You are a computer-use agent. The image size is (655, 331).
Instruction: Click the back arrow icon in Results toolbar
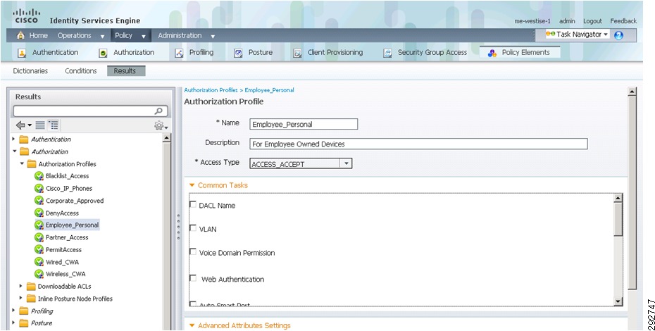(20, 125)
